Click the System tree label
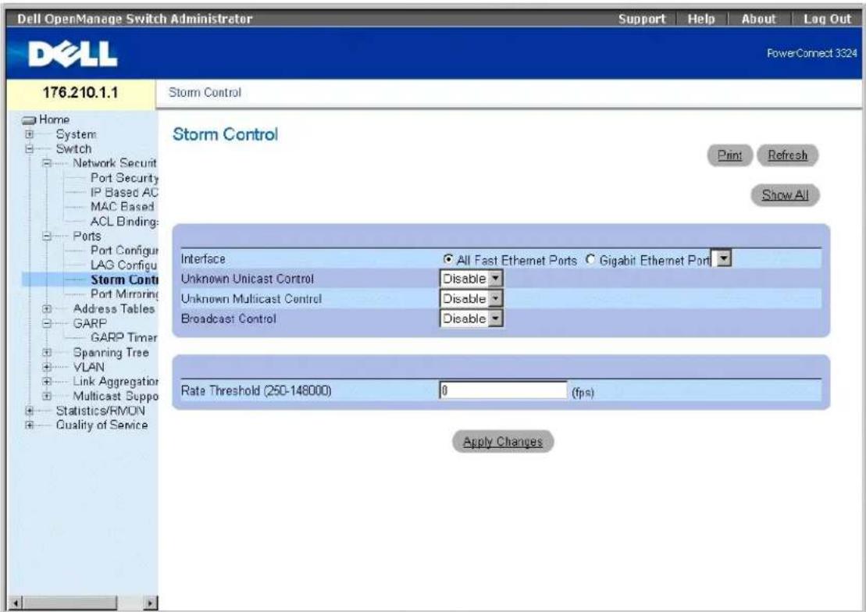Viewport: 866px width, 612px height. pyautogui.click(x=76, y=134)
